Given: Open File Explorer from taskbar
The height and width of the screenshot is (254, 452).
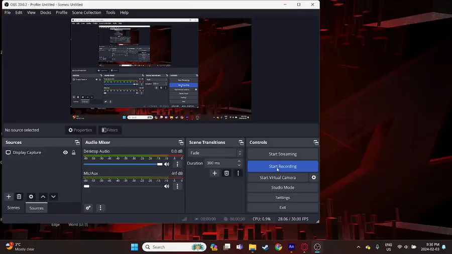Looking at the screenshot, I should pos(253,247).
